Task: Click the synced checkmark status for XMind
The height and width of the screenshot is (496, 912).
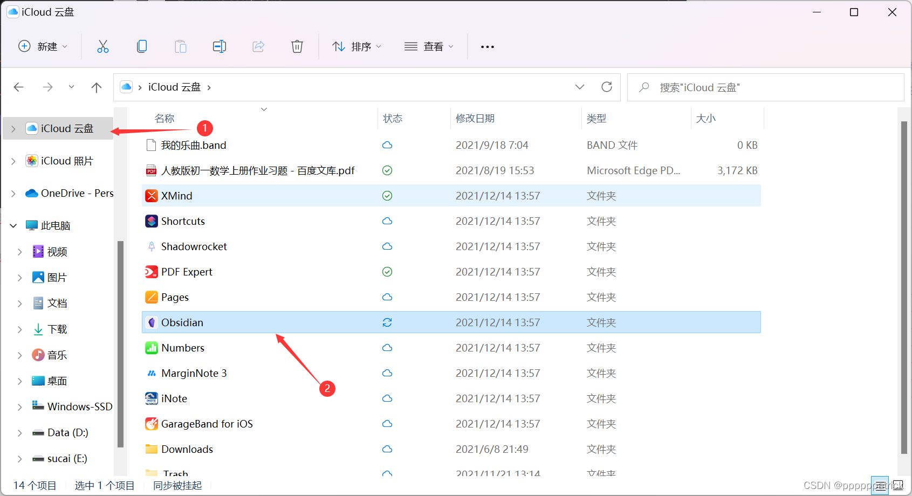Action: click(x=387, y=196)
